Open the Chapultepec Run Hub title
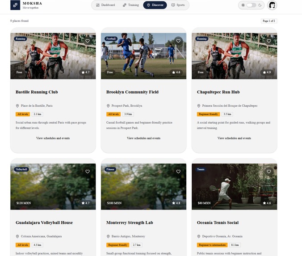Viewport: 302px width, 256px height. point(218,92)
